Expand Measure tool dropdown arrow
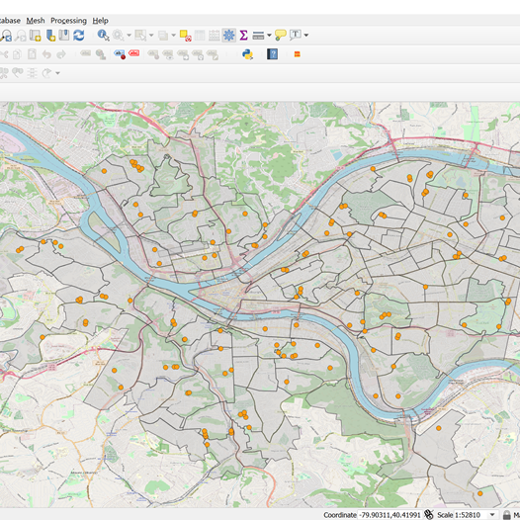 tap(269, 36)
